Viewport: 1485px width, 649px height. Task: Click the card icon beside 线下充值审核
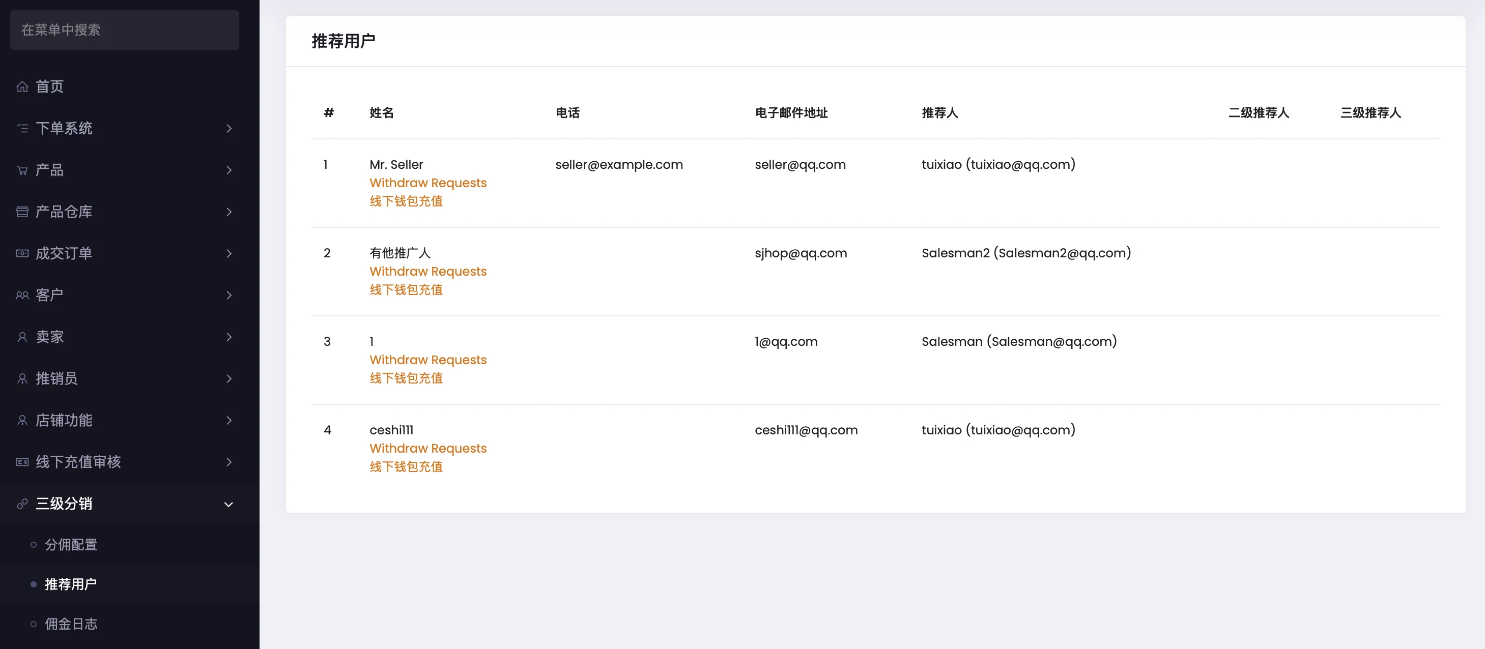22,462
